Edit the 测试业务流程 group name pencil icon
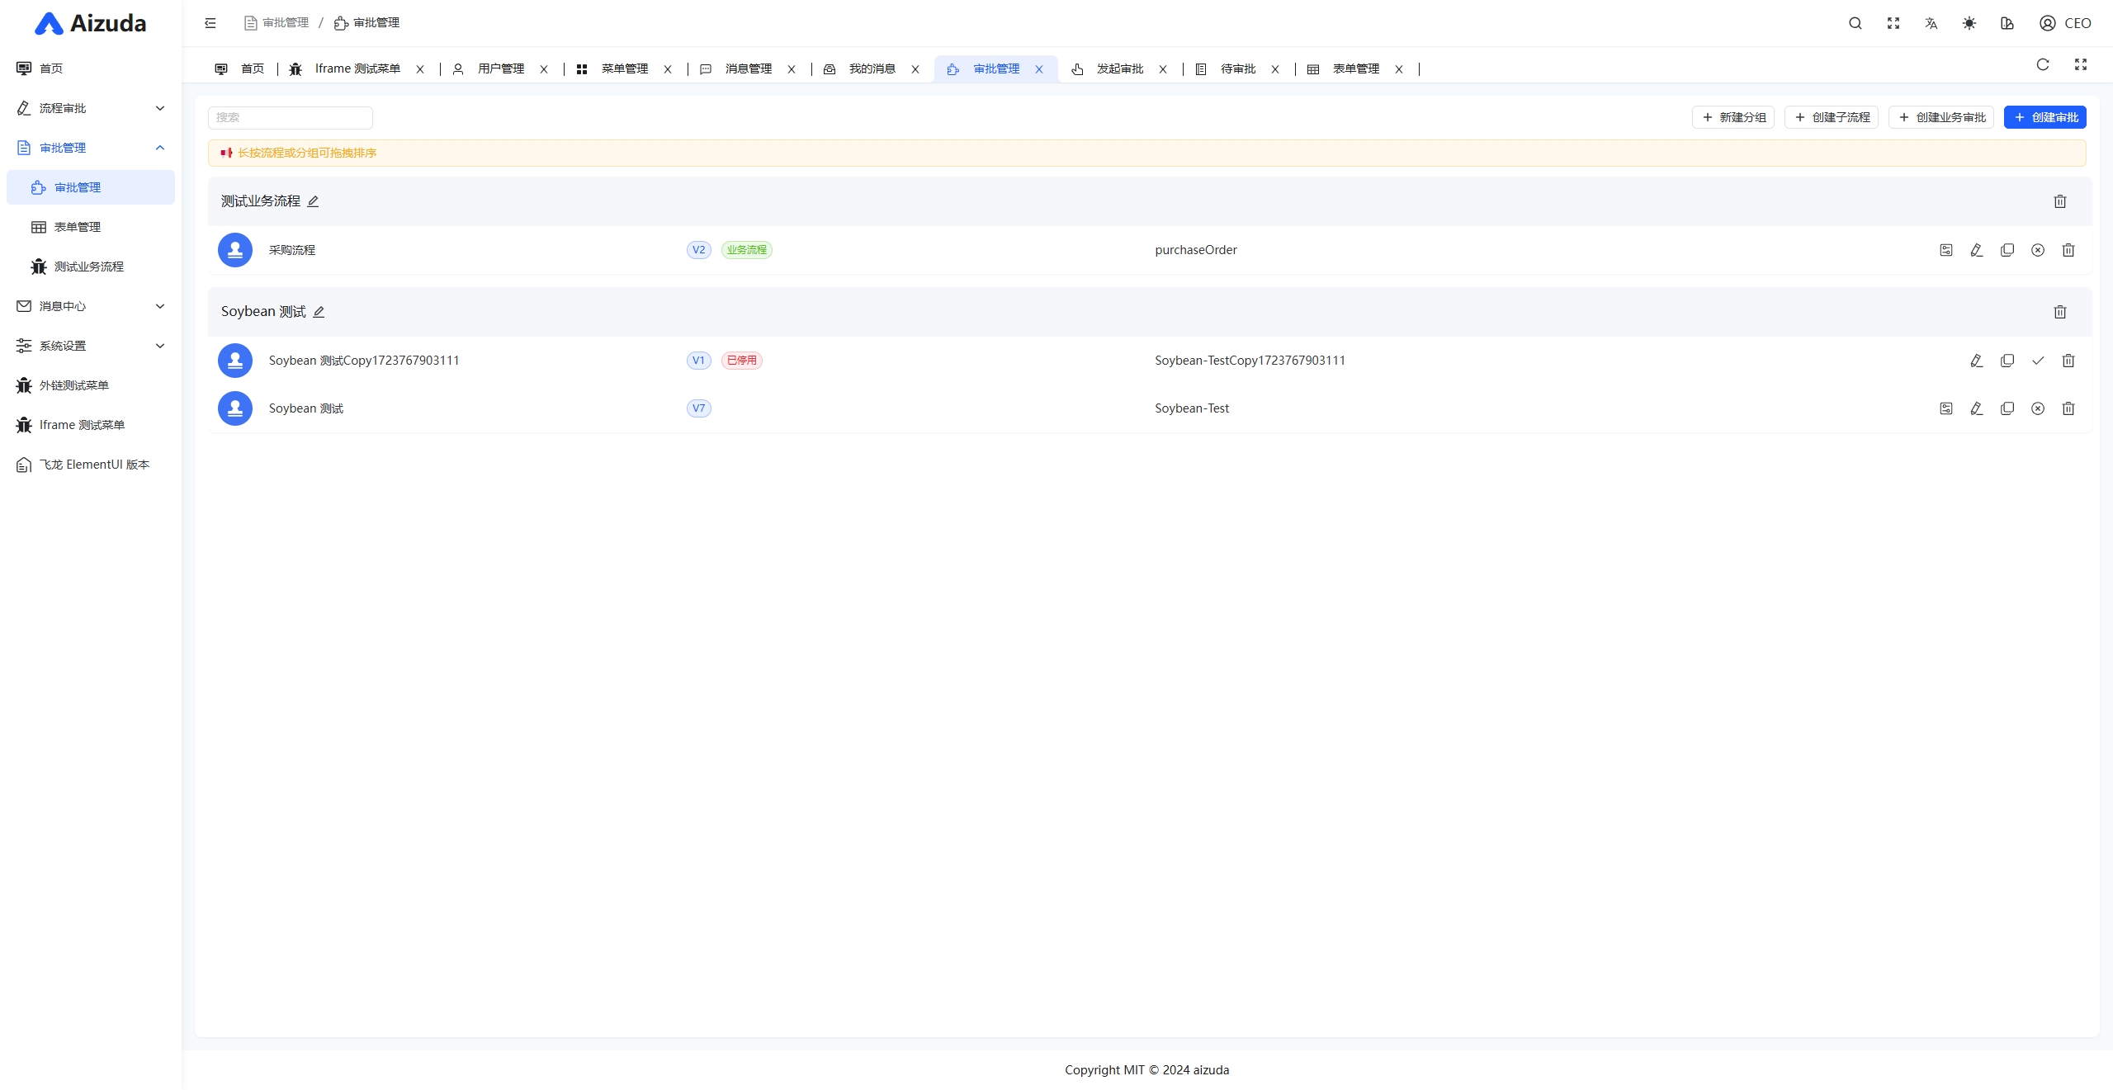2113x1090 pixels. [x=313, y=201]
